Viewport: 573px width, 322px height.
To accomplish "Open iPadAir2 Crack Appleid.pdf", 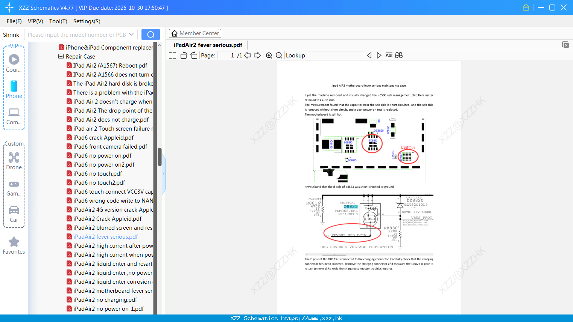I will point(107,218).
